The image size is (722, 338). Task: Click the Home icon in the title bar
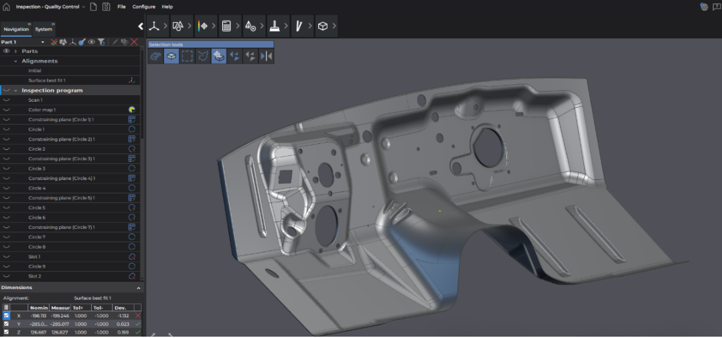pyautogui.click(x=7, y=7)
